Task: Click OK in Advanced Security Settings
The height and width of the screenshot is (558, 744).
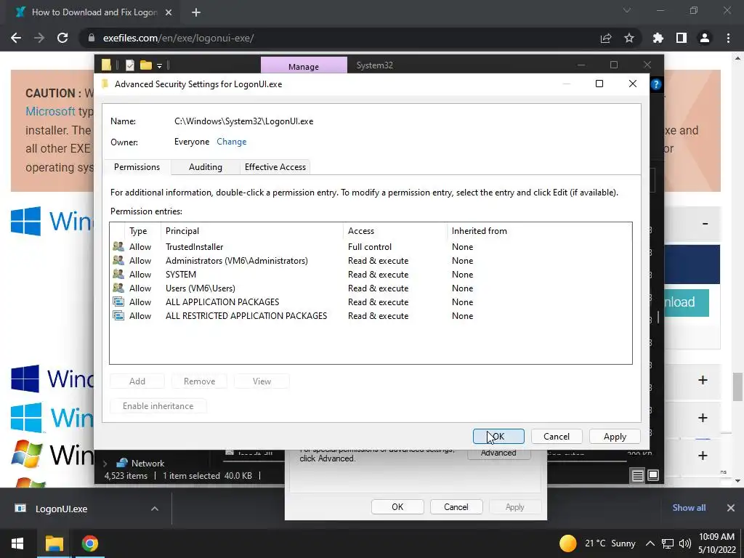Action: pyautogui.click(x=498, y=437)
